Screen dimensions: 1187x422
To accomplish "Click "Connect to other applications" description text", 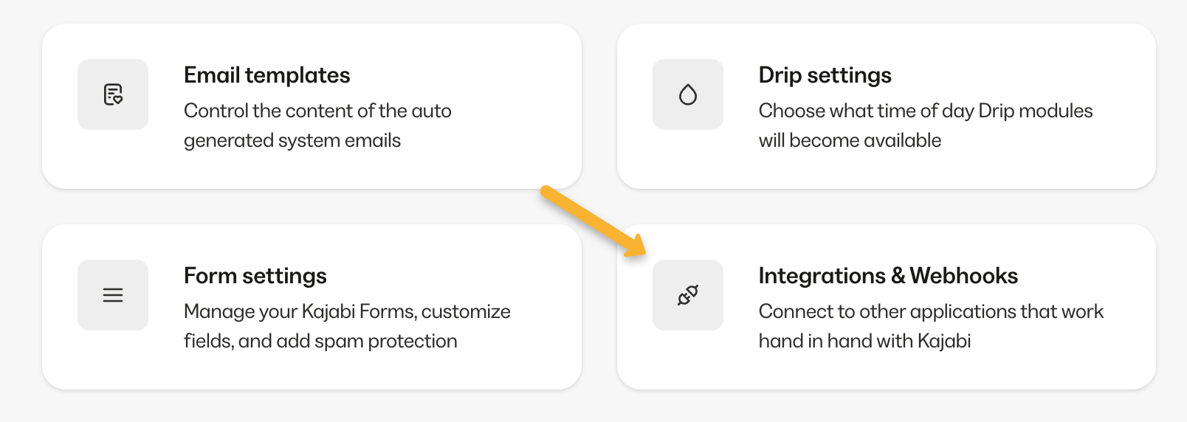I will click(930, 311).
